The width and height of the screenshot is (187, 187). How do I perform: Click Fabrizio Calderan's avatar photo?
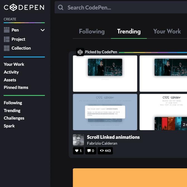pyautogui.click(x=79, y=140)
